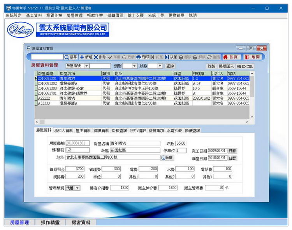The width and height of the screenshot is (292, 230).
Task: Open the 系統工具 menu
Action: (x=156, y=16)
